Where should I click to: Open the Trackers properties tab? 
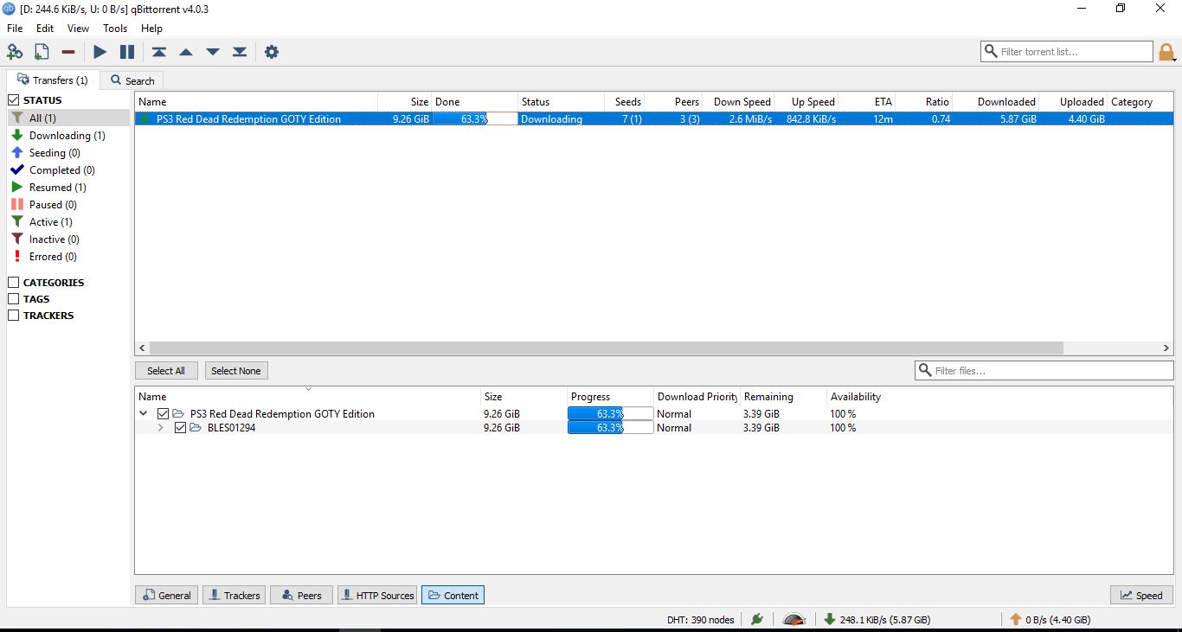(x=234, y=595)
